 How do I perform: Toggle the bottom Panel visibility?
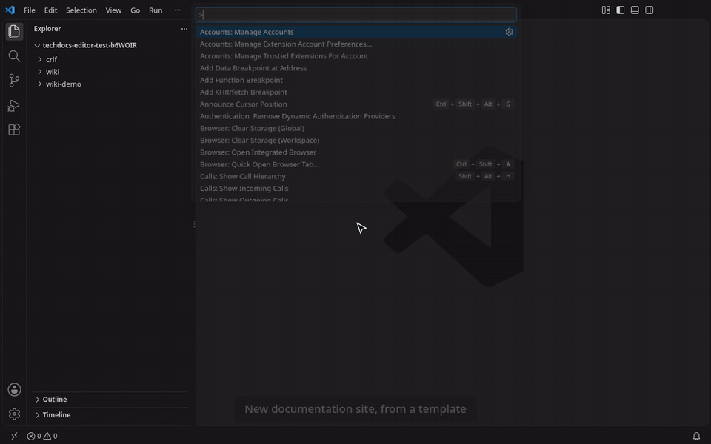tap(635, 10)
